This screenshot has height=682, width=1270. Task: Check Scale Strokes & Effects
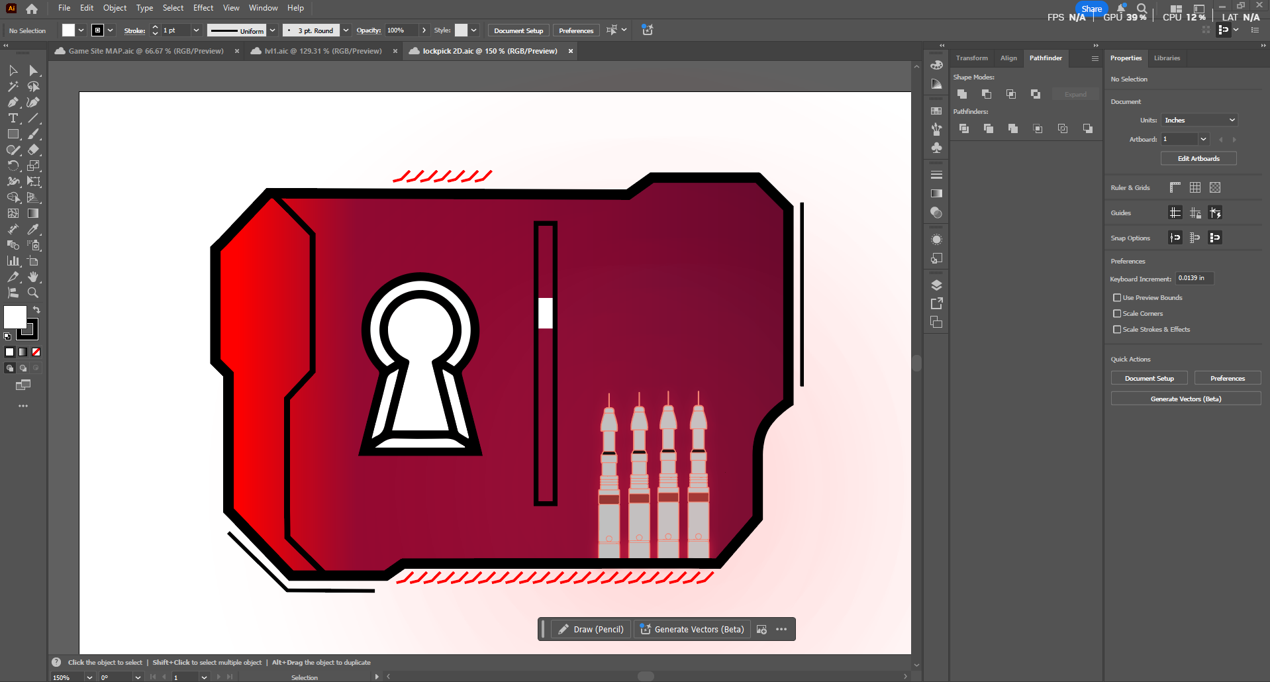[x=1117, y=330]
